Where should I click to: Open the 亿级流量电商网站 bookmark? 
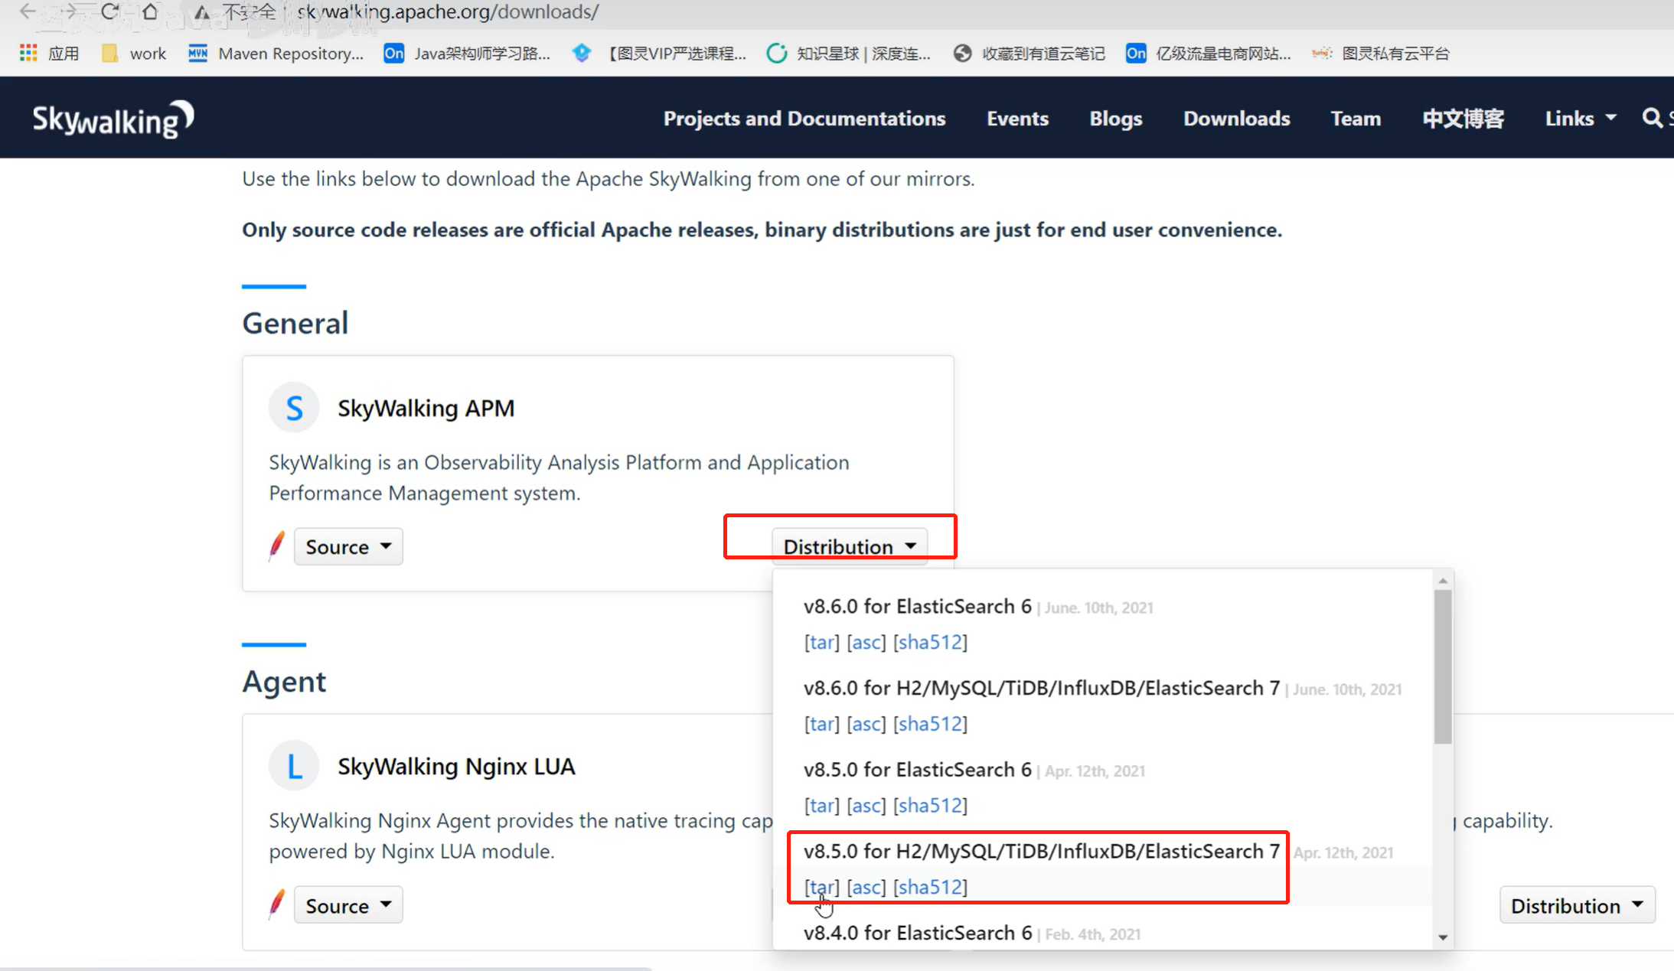[1209, 54]
